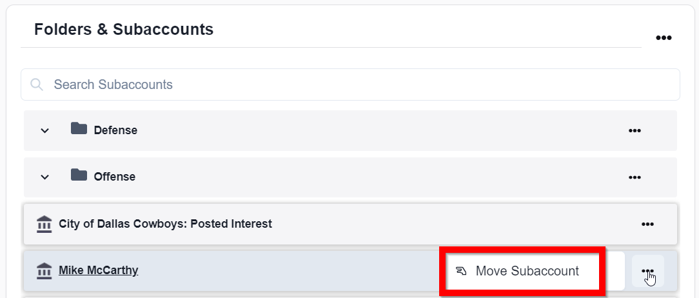This screenshot has height=298, width=699.
Task: Select the Offense folder label
Action: click(x=114, y=177)
